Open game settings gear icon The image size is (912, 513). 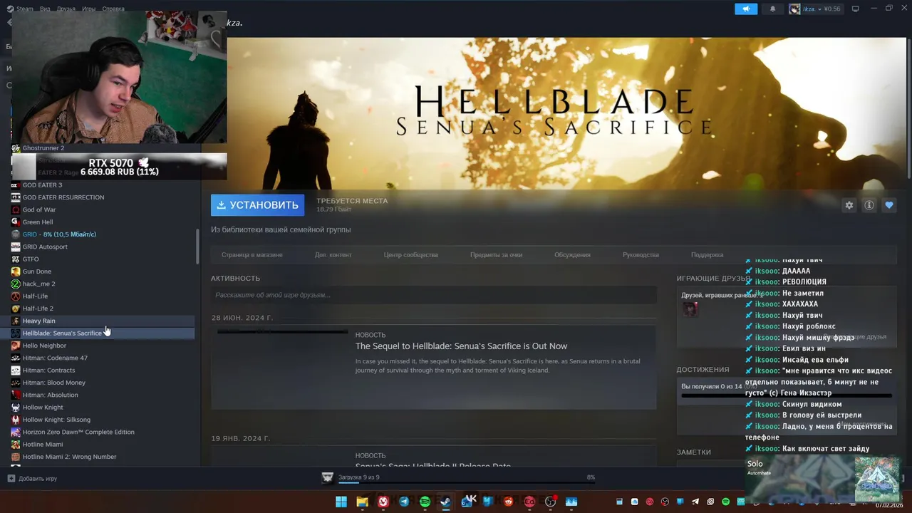849,205
